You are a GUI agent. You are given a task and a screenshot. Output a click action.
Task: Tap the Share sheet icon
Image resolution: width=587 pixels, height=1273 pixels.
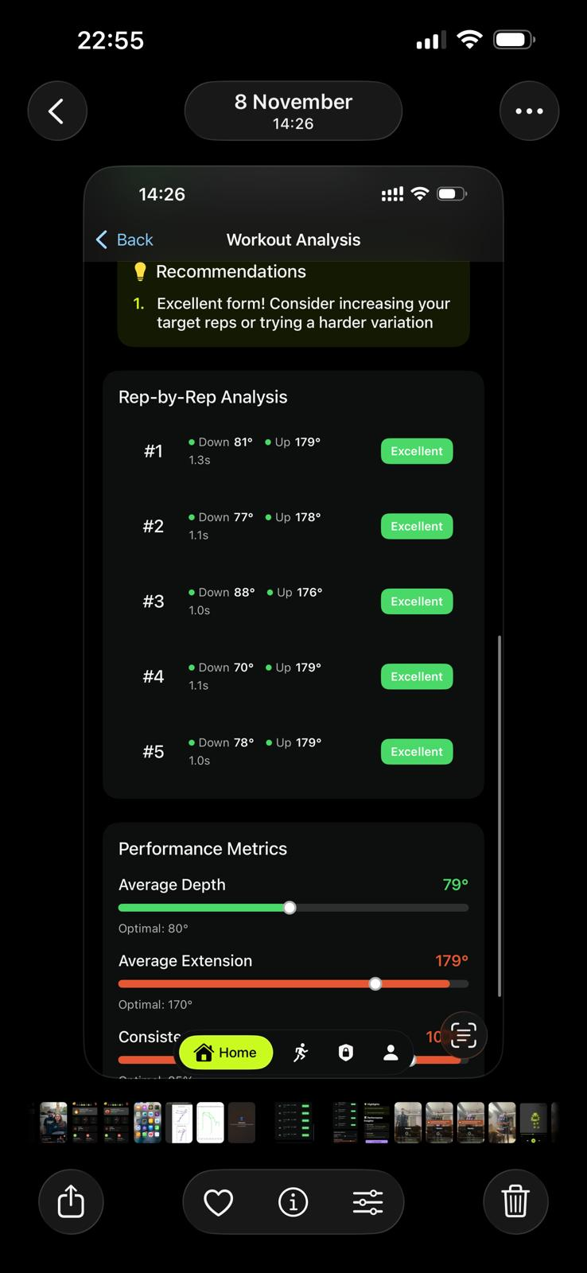(x=71, y=1201)
